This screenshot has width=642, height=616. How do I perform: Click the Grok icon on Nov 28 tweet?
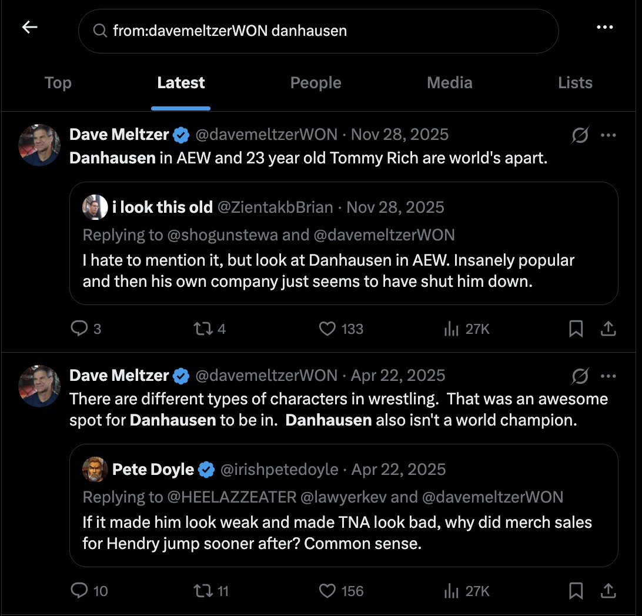click(580, 135)
